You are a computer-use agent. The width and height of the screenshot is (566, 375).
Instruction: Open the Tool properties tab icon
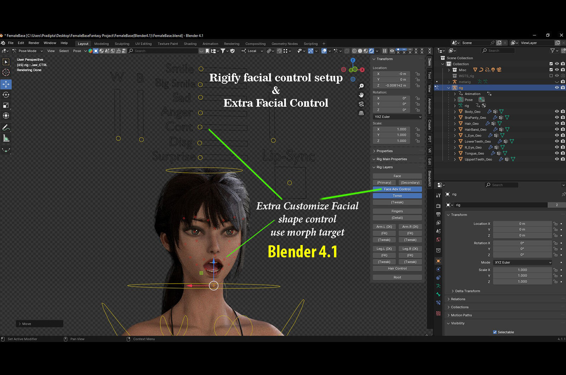tap(438, 195)
